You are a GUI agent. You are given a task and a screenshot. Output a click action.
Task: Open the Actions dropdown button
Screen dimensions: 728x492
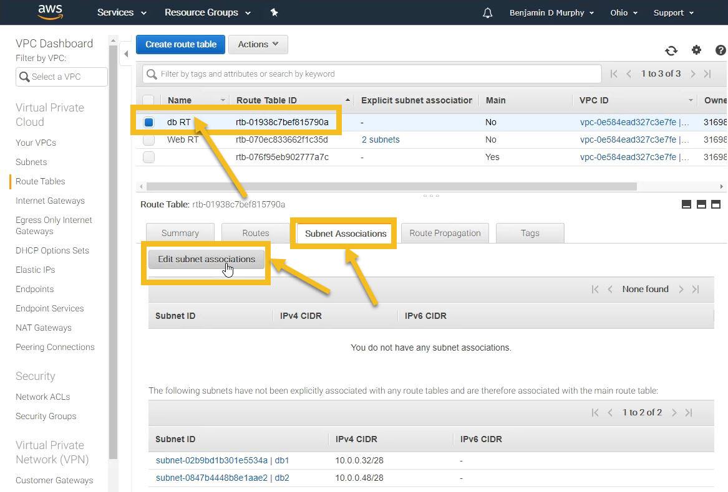258,44
